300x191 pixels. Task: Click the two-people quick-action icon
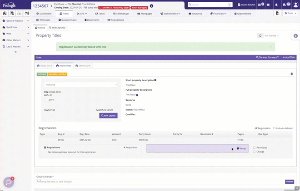[27, 13]
